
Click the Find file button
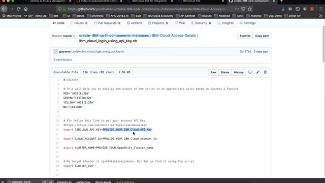point(245,36)
